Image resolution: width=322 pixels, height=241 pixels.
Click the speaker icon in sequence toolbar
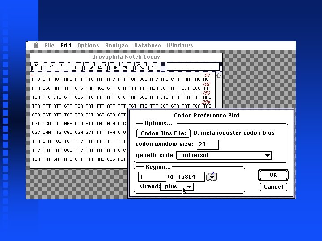pos(127,66)
